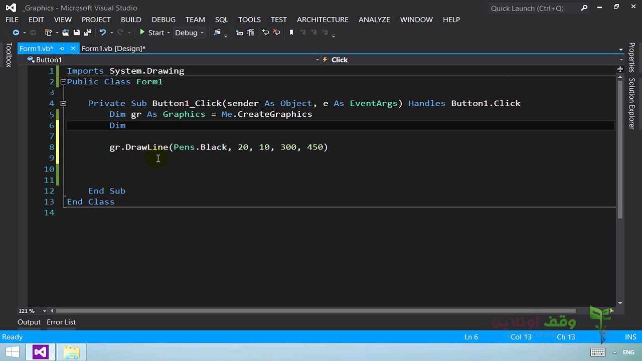This screenshot has height=361, width=642.
Task: Uncomment the selected lines icon
Action: click(x=276, y=33)
